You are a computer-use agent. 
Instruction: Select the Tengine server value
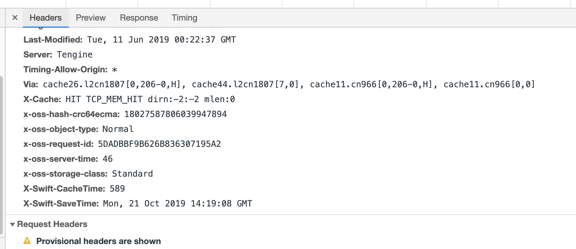[75, 55]
